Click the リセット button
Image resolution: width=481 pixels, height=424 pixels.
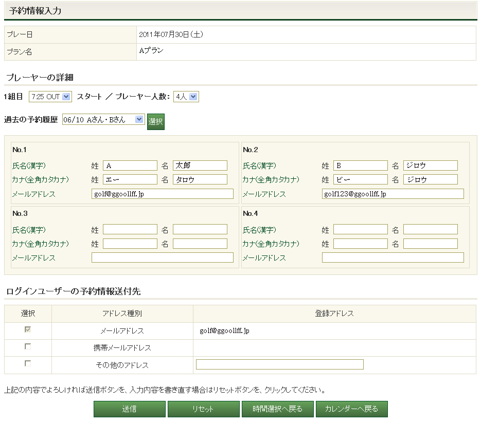point(203,409)
